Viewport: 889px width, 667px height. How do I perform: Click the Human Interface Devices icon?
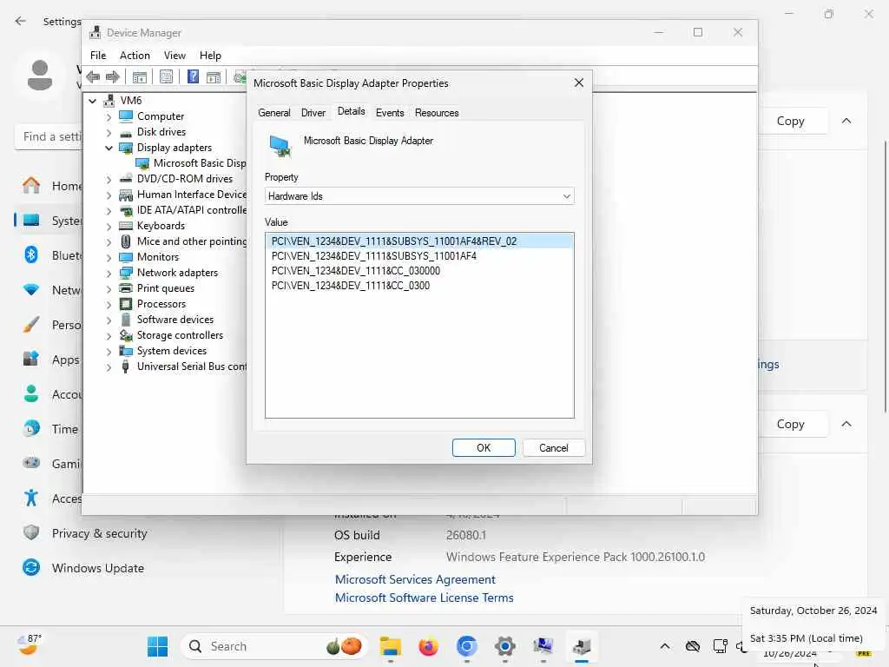click(126, 195)
